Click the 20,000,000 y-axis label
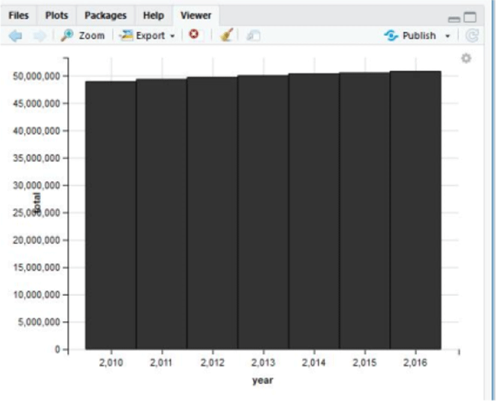This screenshot has width=496, height=401. coord(37,240)
